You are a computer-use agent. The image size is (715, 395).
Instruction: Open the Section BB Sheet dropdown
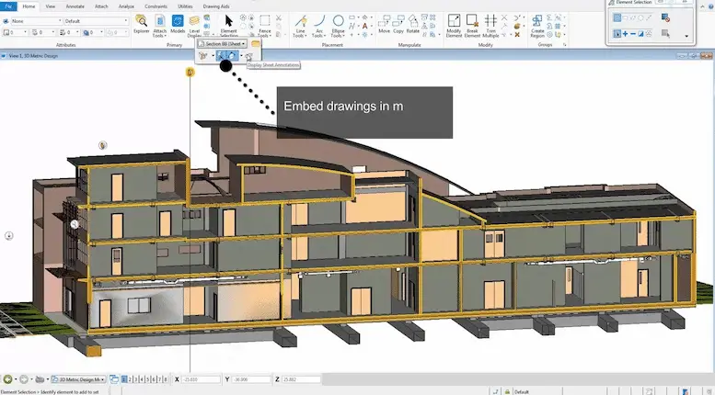pyautogui.click(x=223, y=44)
